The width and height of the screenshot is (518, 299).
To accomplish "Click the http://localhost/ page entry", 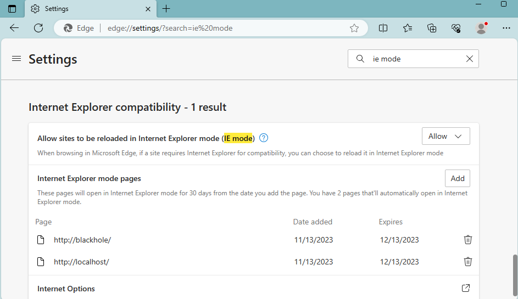I will (81, 262).
